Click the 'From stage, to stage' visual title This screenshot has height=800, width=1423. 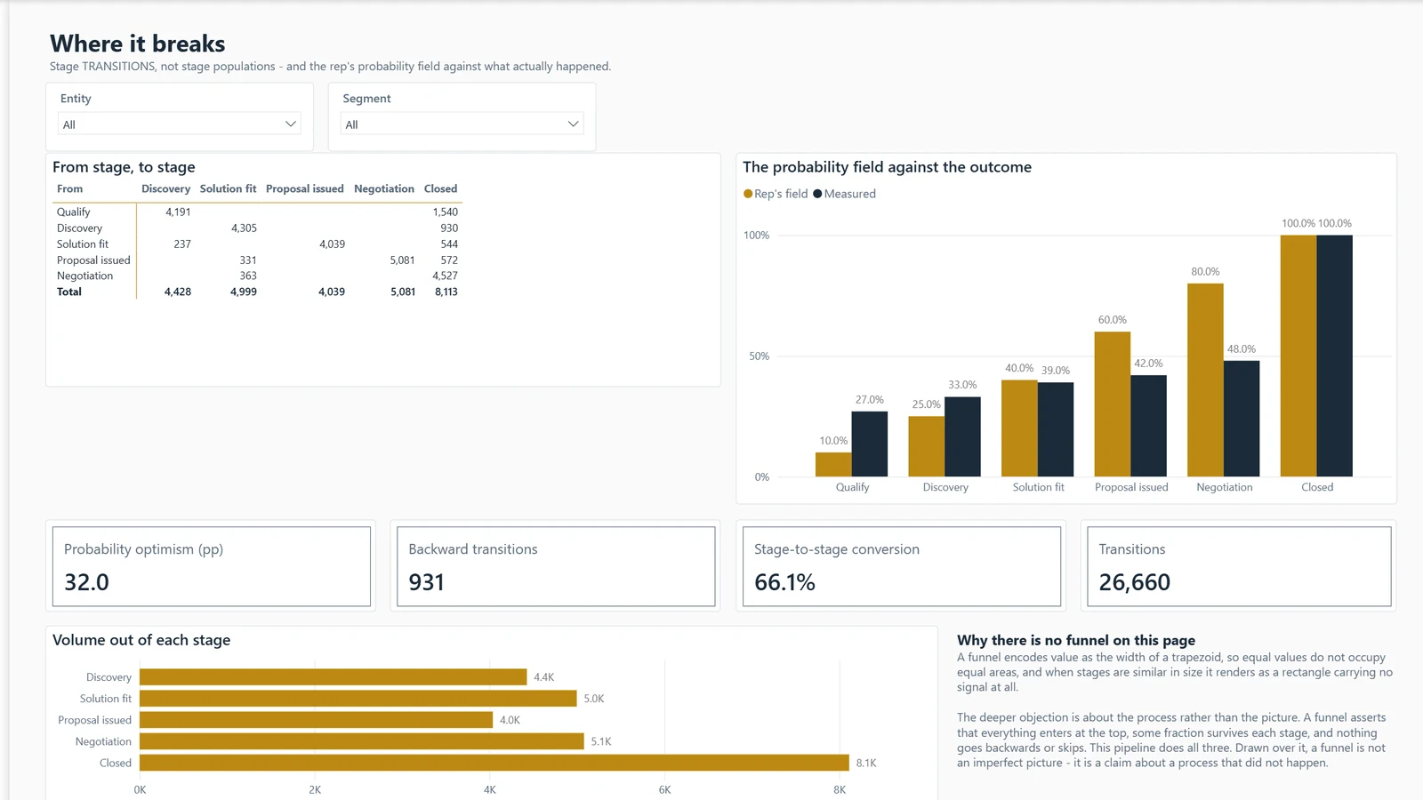coord(124,167)
